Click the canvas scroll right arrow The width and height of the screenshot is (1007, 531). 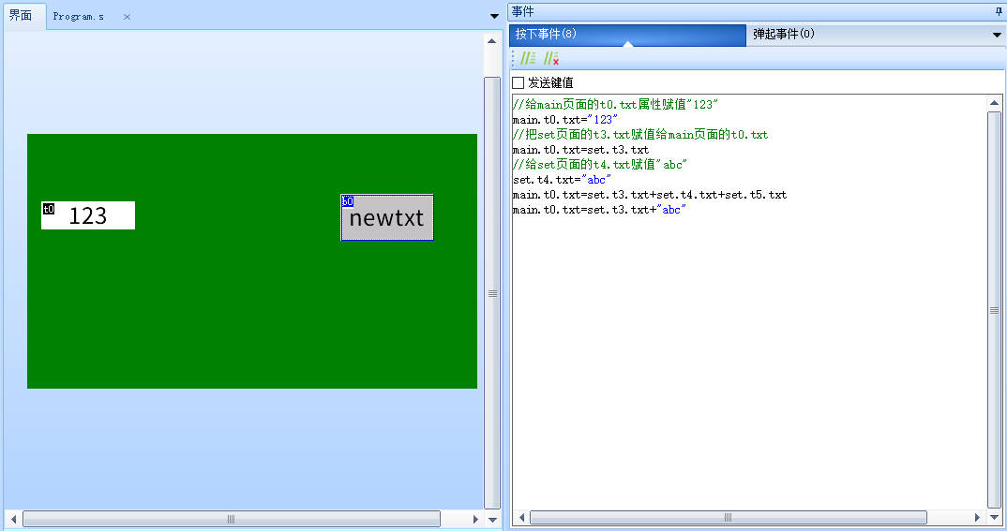point(475,519)
